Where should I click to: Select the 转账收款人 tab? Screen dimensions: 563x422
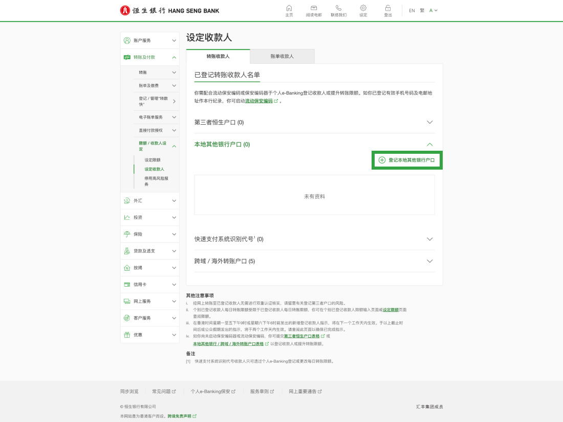pyautogui.click(x=218, y=56)
